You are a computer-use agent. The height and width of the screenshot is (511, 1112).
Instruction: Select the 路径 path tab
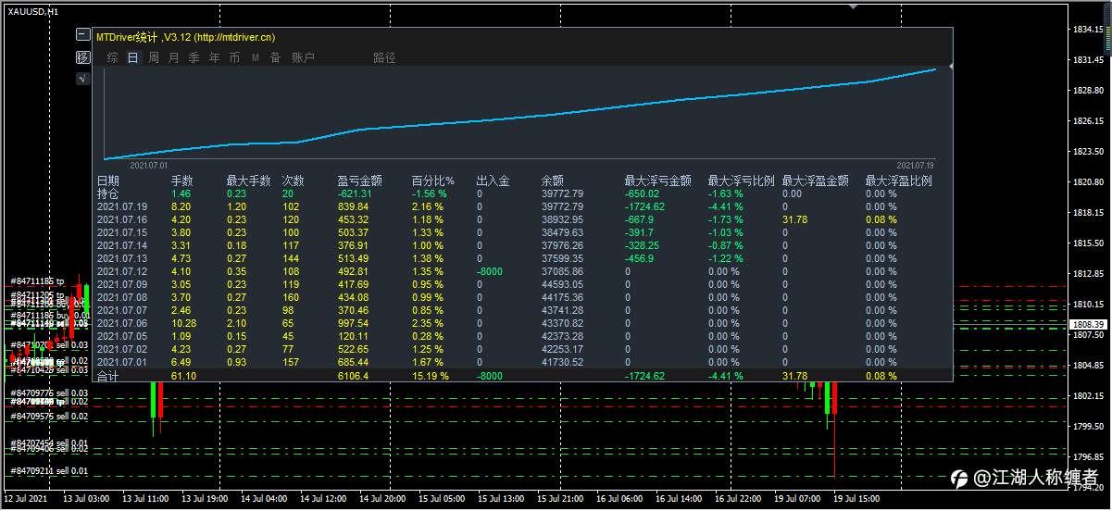pos(384,57)
